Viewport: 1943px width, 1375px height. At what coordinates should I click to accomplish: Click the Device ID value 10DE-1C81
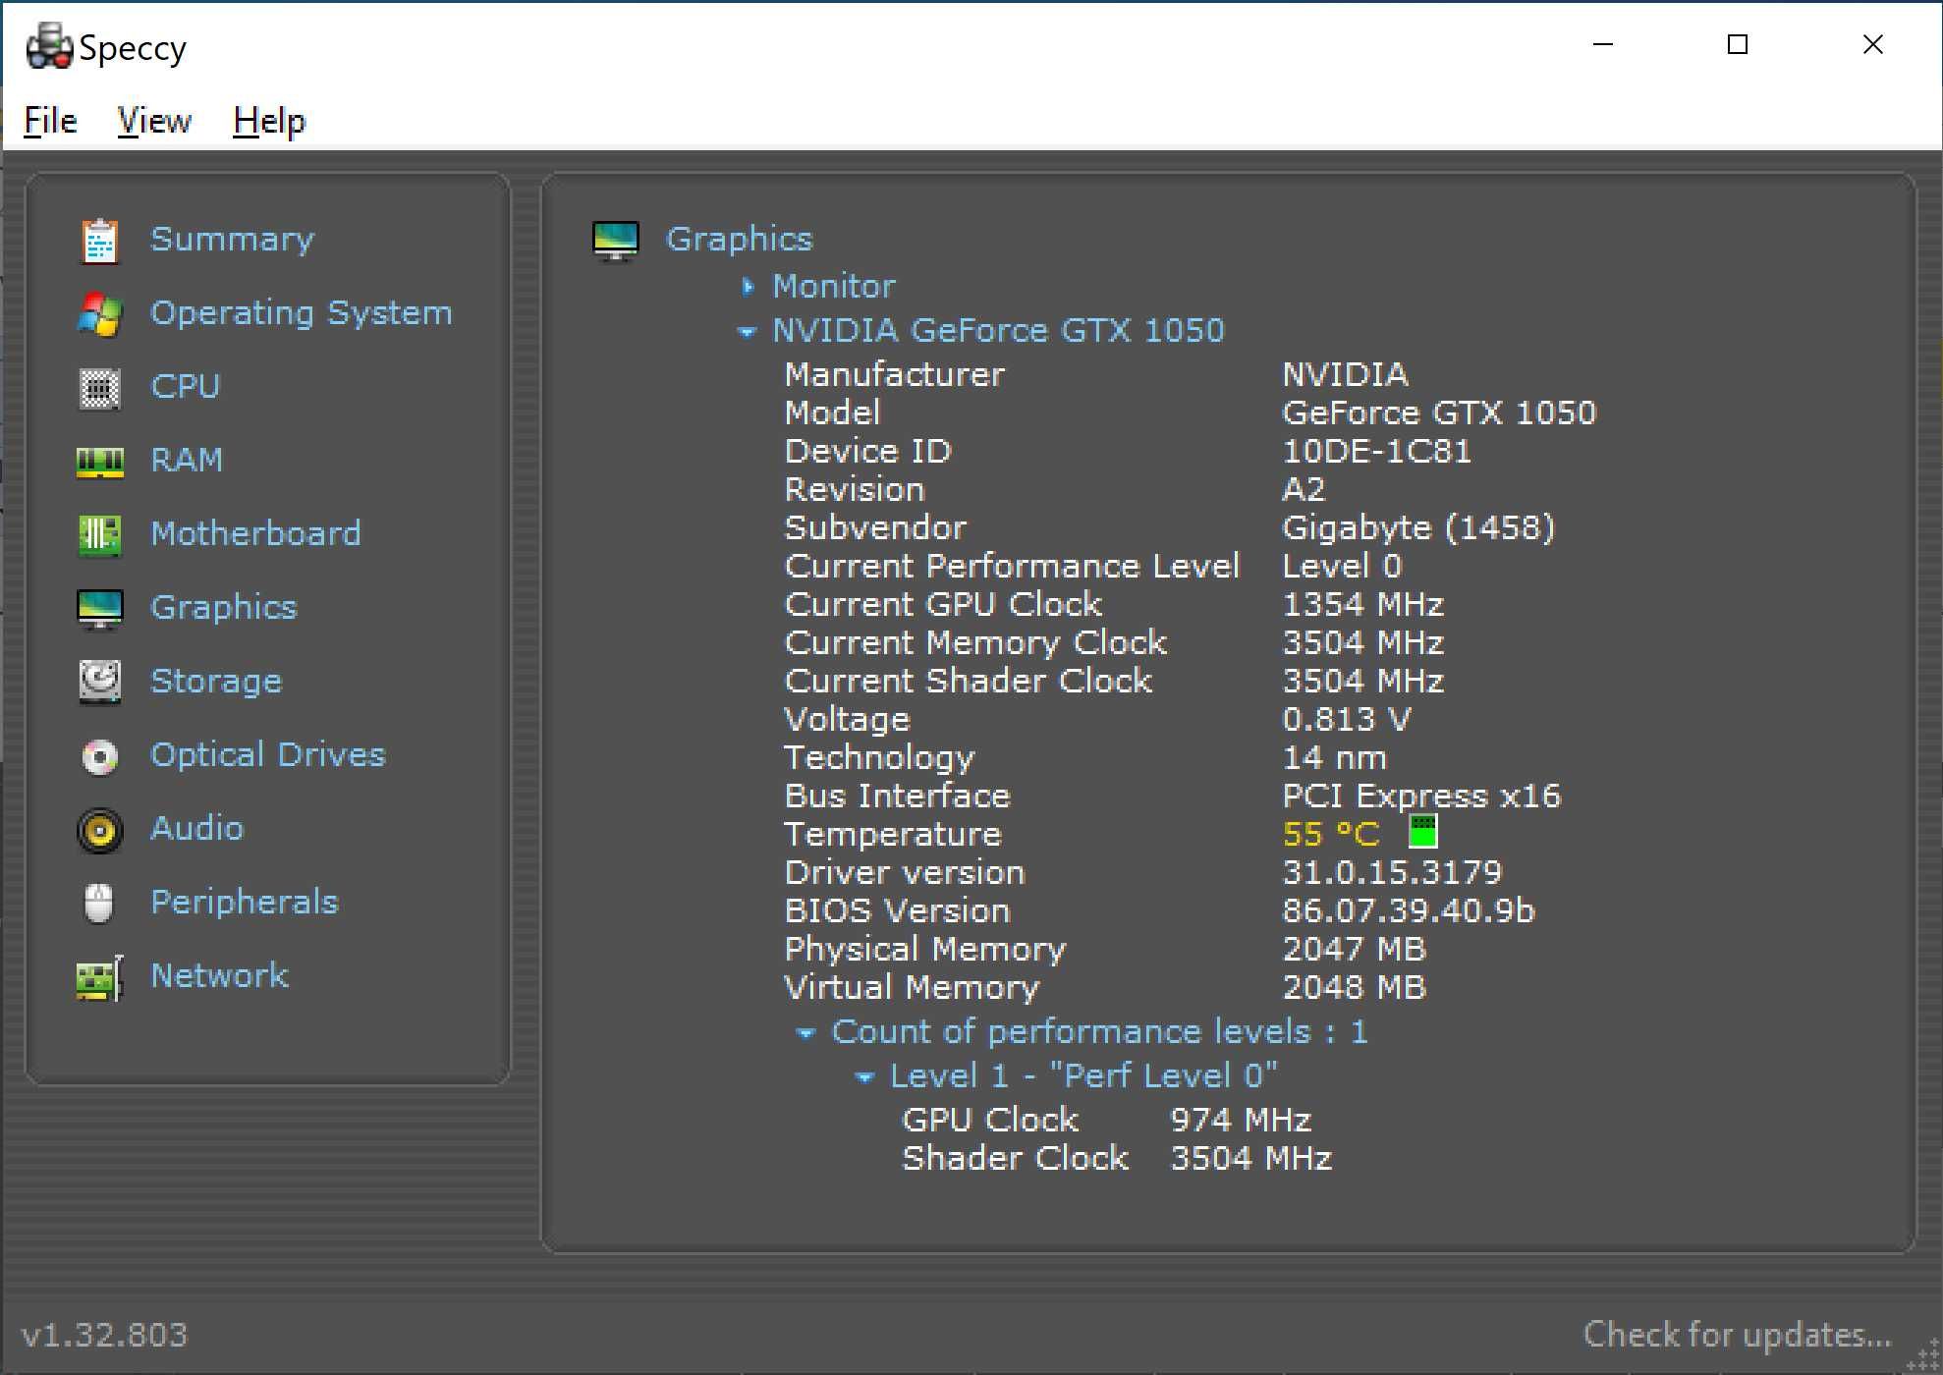coord(1377,452)
